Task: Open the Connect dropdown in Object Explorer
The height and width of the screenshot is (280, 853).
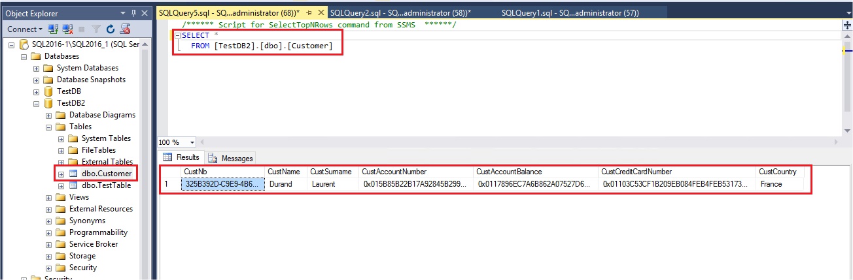Action: [x=24, y=29]
